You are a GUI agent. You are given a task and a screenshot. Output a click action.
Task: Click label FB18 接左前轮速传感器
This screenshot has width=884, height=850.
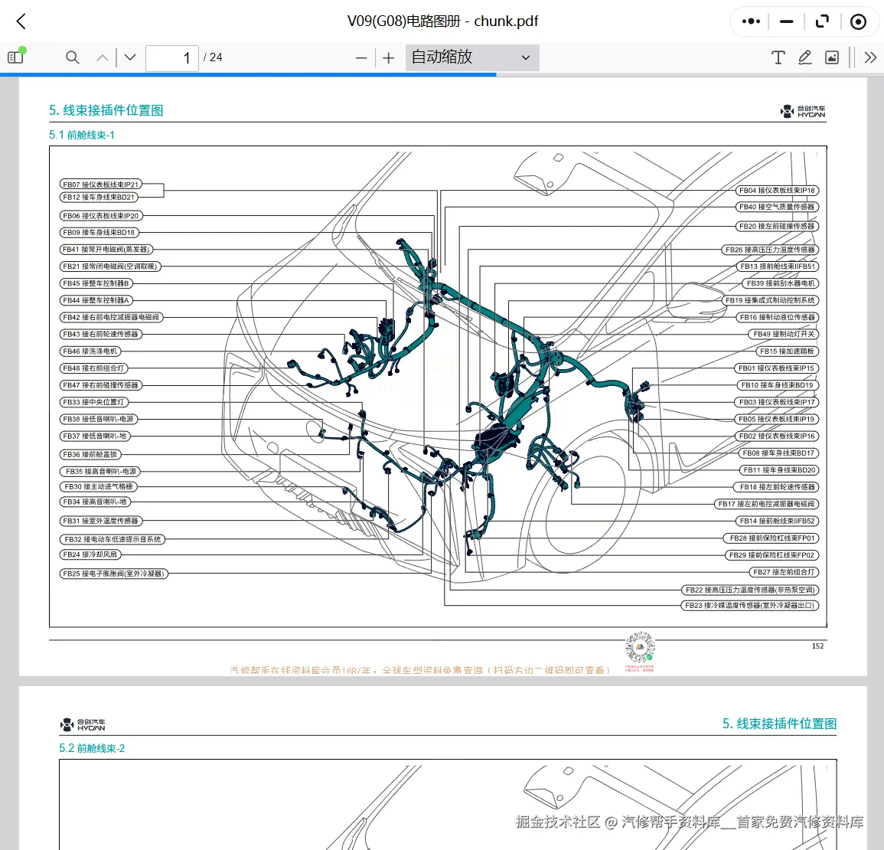pos(778,487)
